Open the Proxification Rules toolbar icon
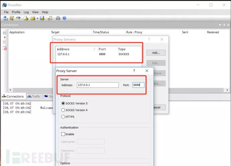This screenshot has width=231, height=166. [x=12, y=18]
